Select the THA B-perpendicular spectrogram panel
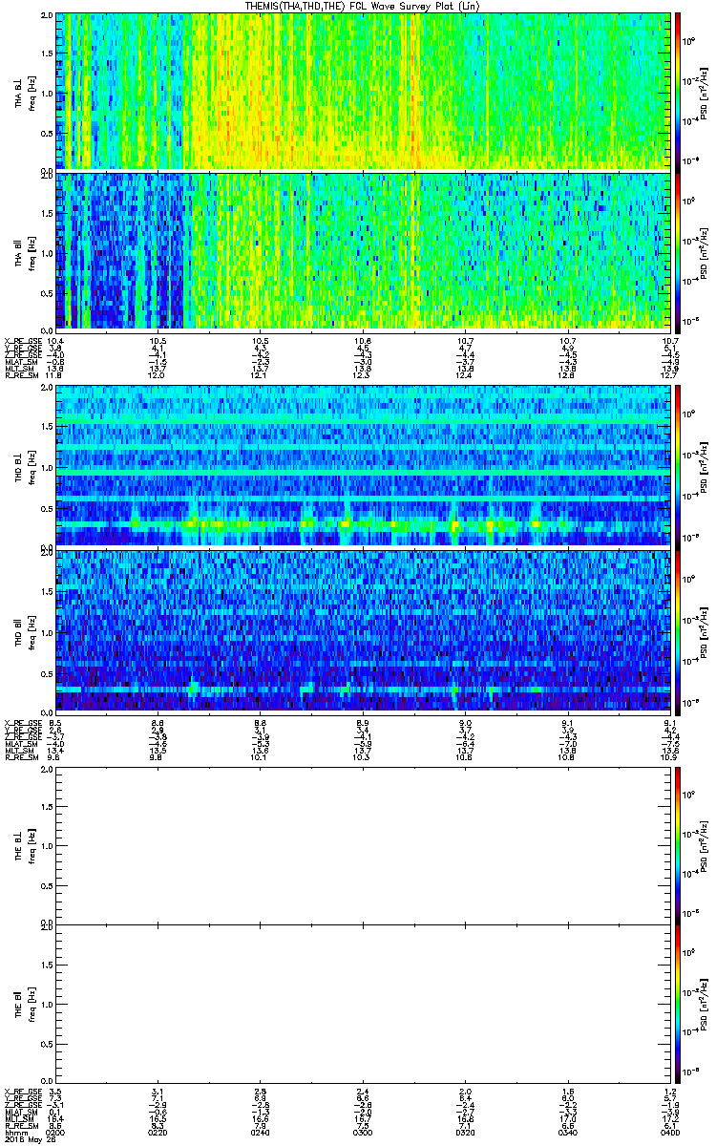The width and height of the screenshot is (716, 1146). pyautogui.click(x=362, y=92)
